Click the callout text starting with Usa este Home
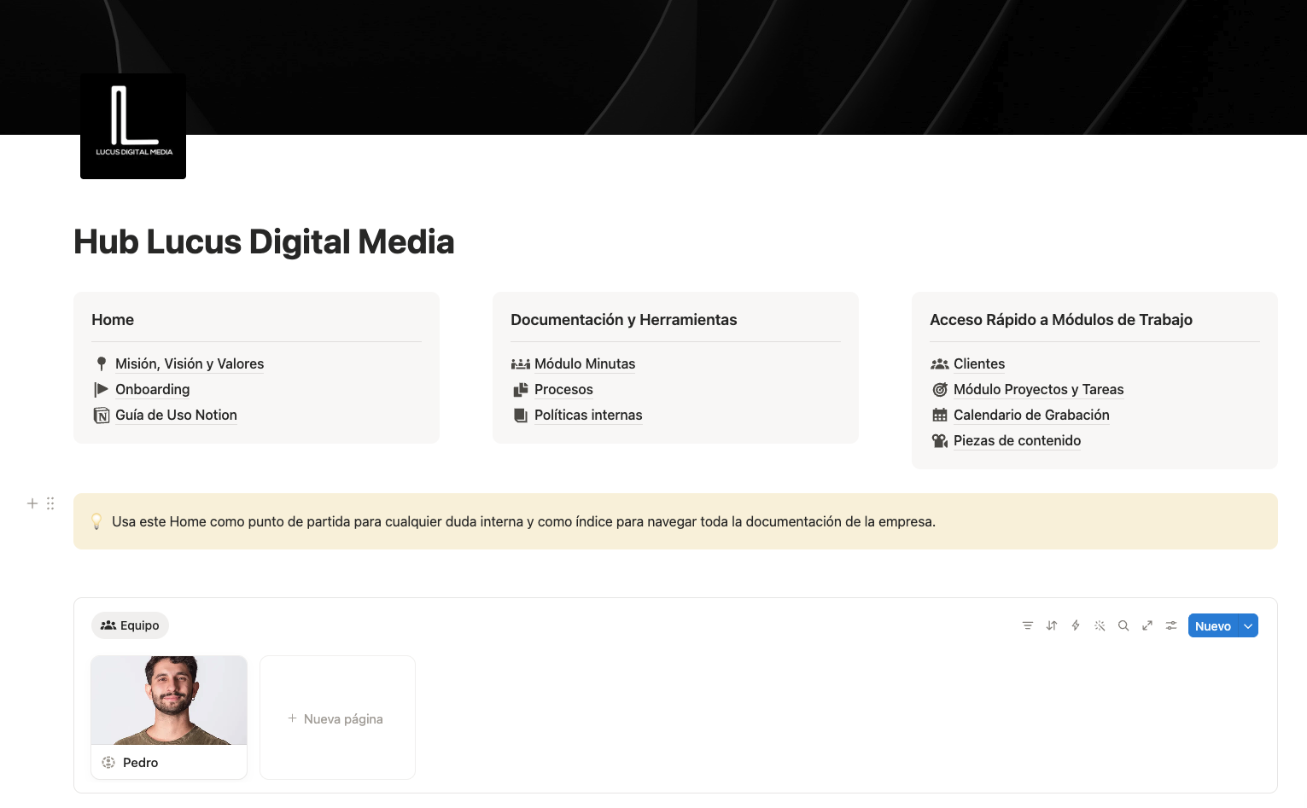Screen dimensions: 1307x808 click(x=523, y=521)
